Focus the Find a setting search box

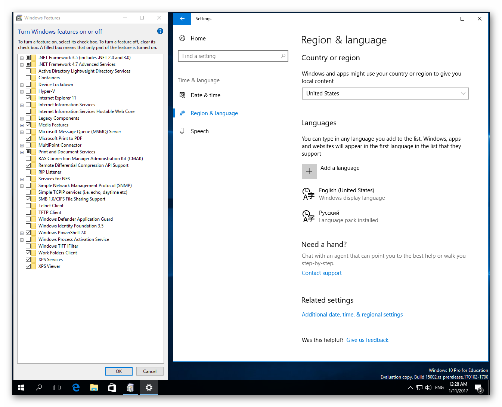point(233,56)
